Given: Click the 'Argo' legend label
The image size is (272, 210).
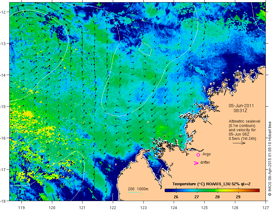Looking at the screenshot, I should pyautogui.click(x=206, y=154).
